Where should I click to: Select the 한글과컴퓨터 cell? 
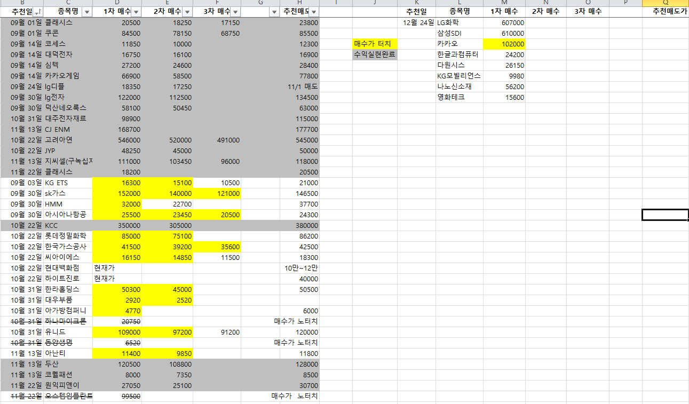[460, 54]
